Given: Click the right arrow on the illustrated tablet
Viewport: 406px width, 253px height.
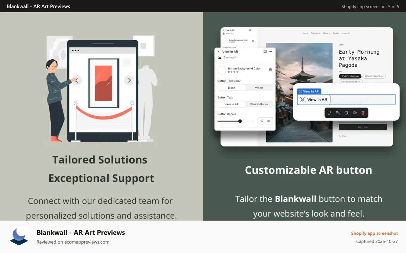Looking at the screenshot, I should point(129,80).
